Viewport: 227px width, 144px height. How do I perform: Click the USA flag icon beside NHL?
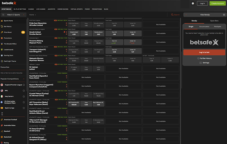coord(2,91)
